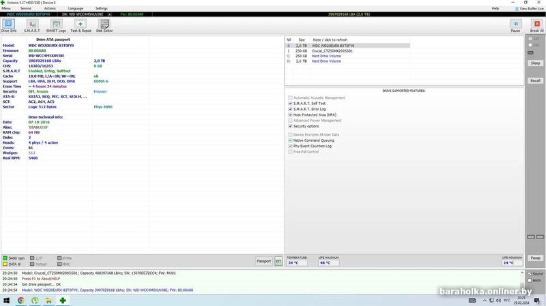Screen dimensions: 546x306
Task: Click the log scrollbar up arrow
Action: click(x=522, y=273)
